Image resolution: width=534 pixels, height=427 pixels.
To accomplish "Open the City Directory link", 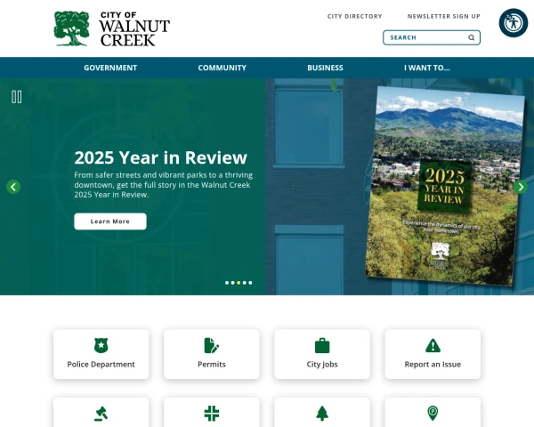I will (354, 16).
